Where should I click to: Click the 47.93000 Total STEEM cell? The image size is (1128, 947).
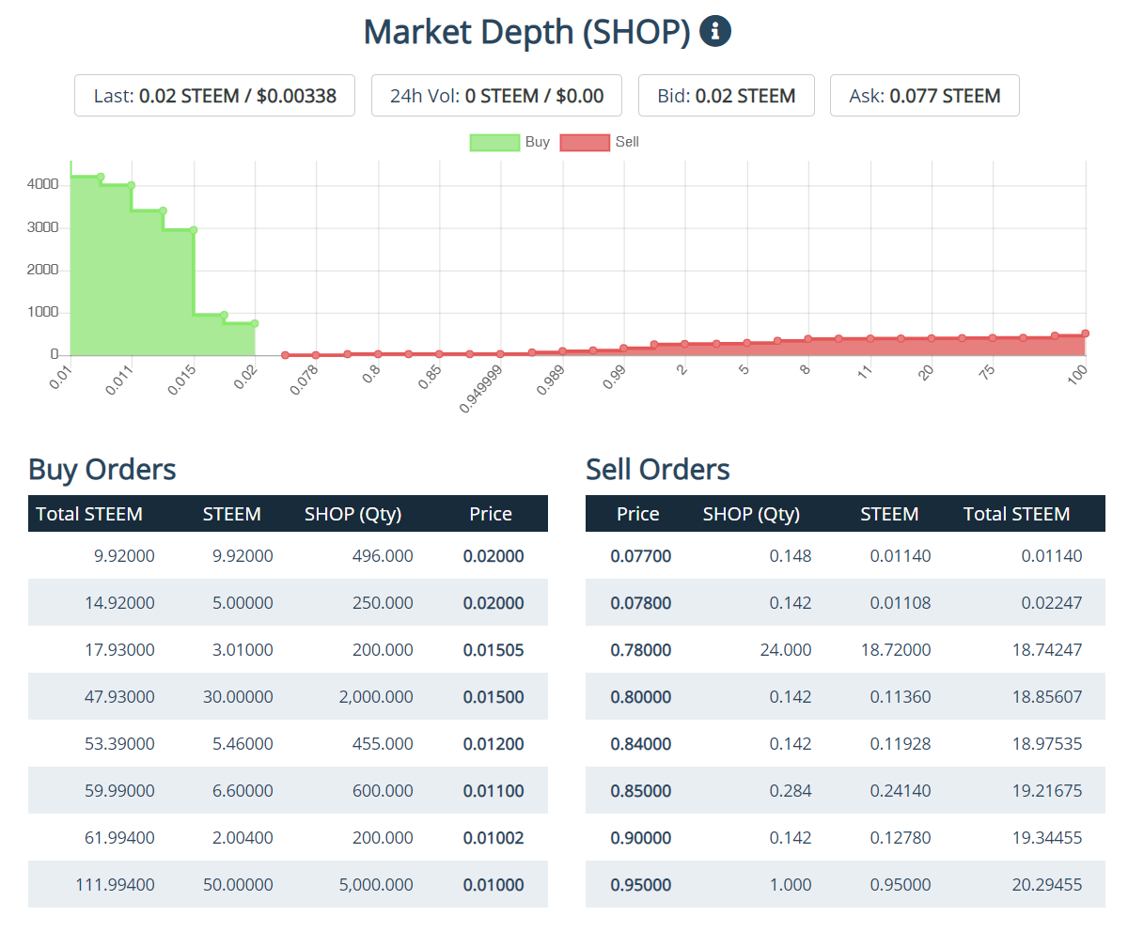click(119, 696)
